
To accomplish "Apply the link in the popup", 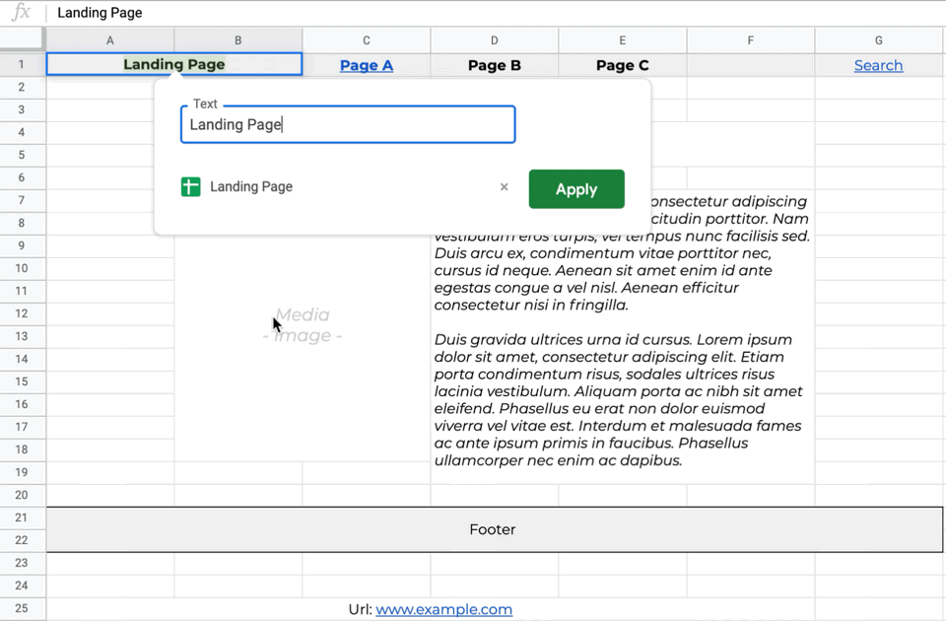I will coord(576,189).
